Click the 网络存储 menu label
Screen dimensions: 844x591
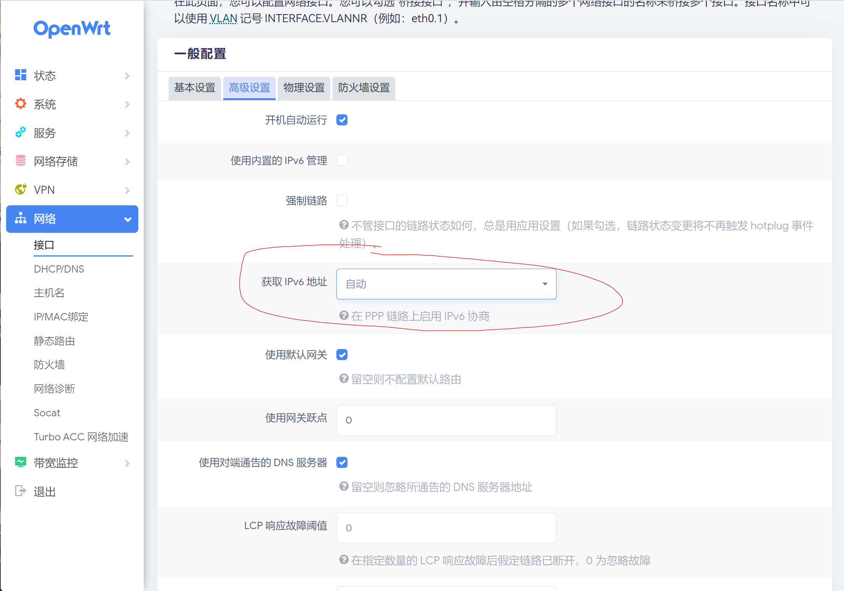point(56,161)
